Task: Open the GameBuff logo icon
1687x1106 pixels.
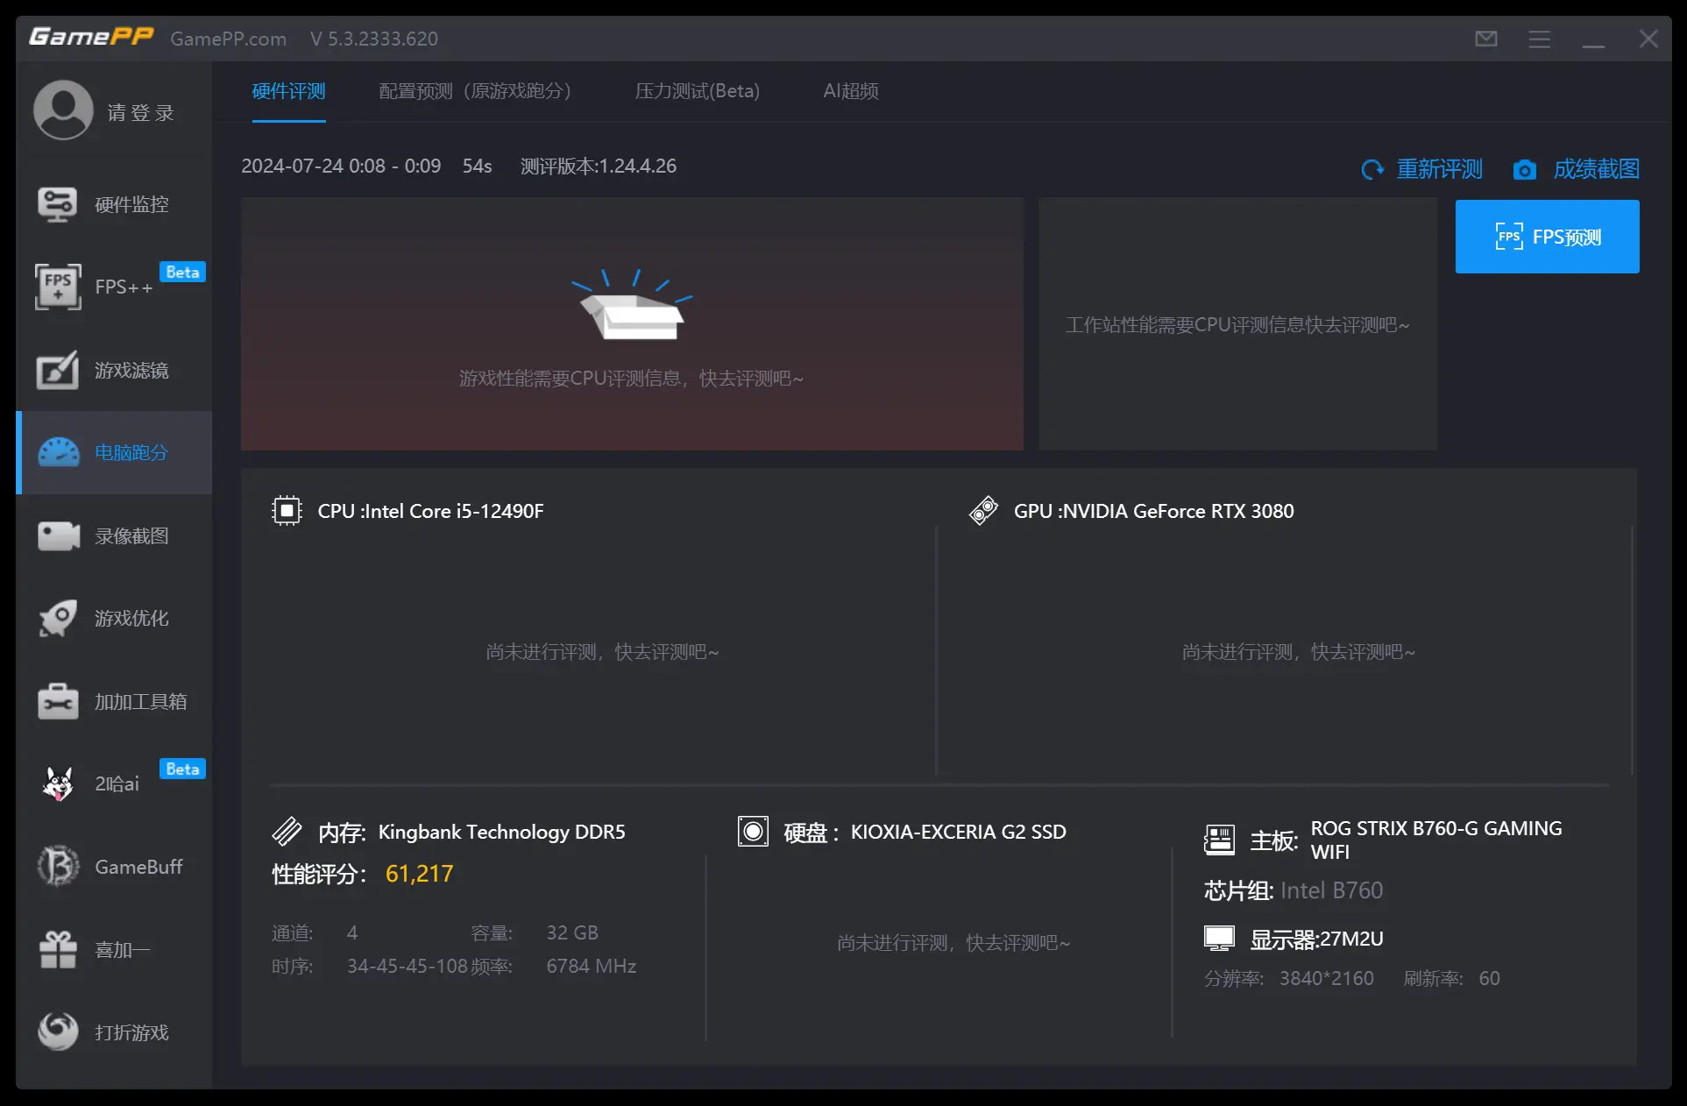Action: click(58, 866)
